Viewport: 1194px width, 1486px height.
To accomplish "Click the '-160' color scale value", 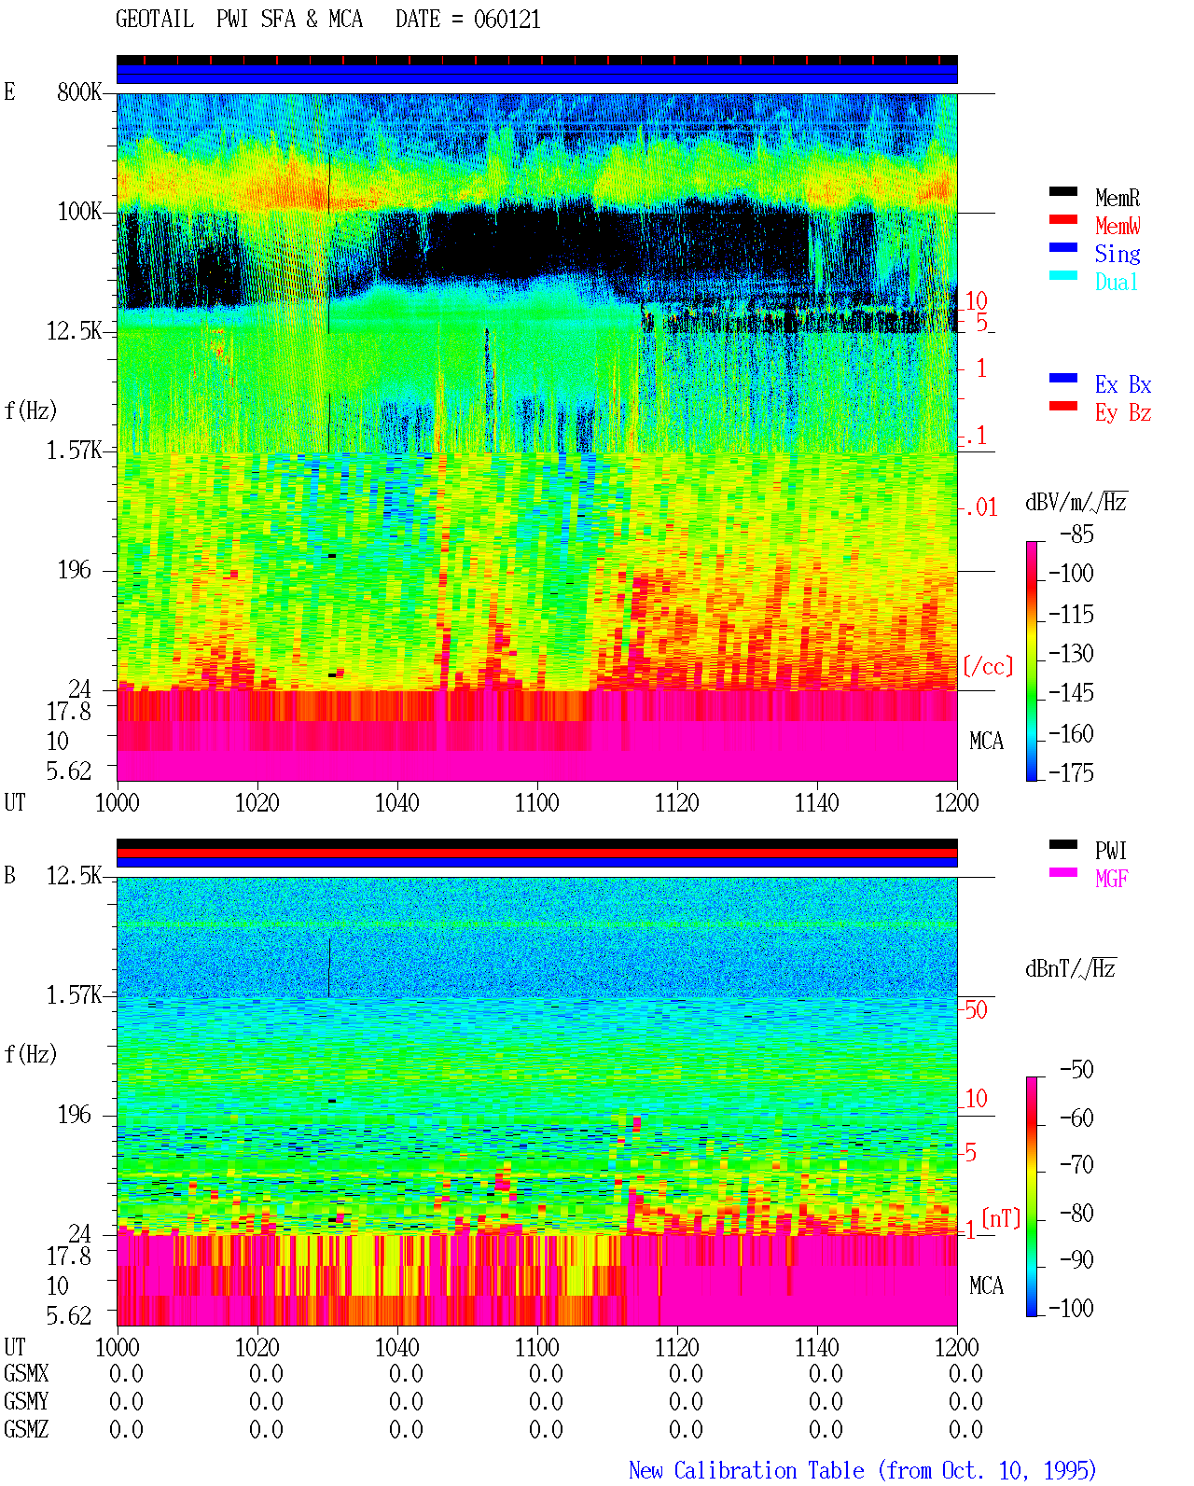I will 1071,733.
